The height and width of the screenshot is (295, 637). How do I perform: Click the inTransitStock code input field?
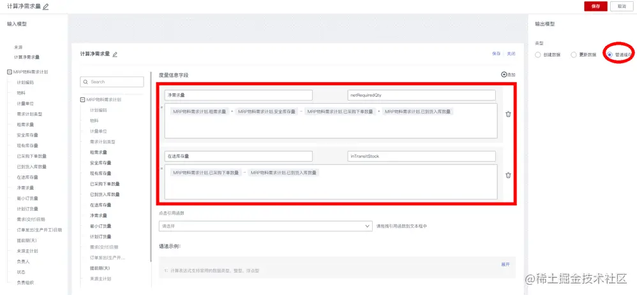(422, 156)
